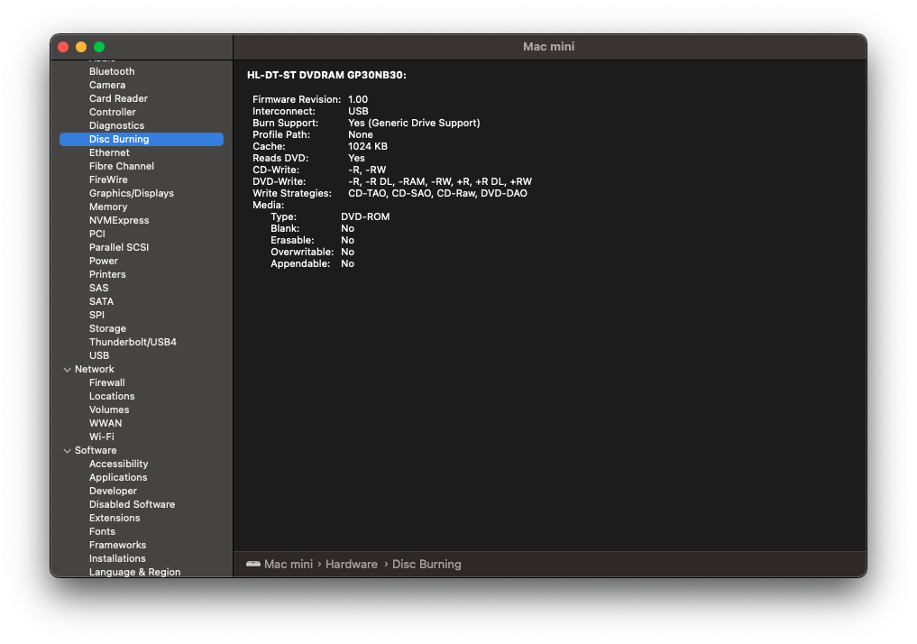Select SATA sidebar item
Screen dimensions: 917x644
coord(102,301)
